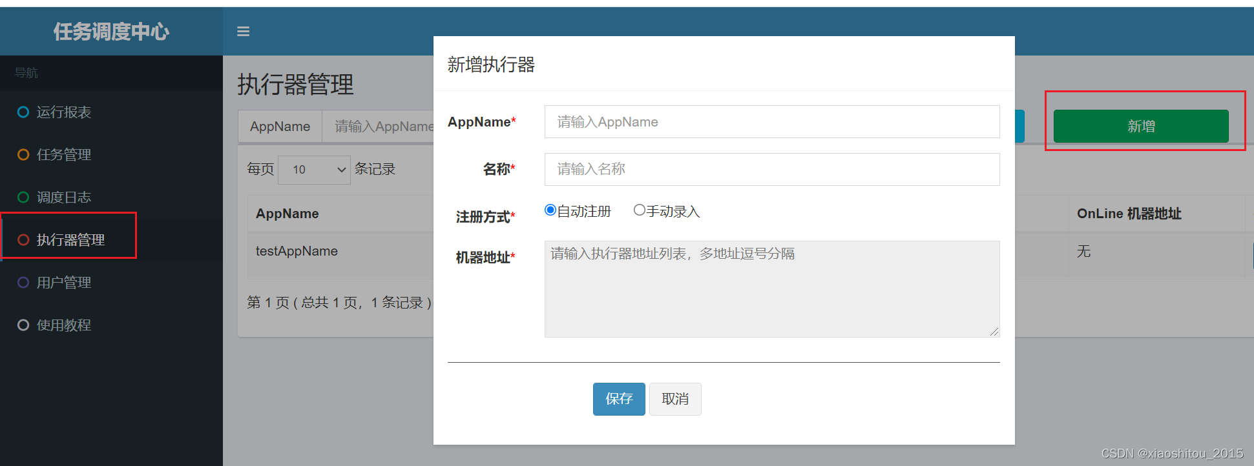Open the 每页 records-per-page dropdown
Viewport: 1254px width, 466px height.
coord(314,169)
